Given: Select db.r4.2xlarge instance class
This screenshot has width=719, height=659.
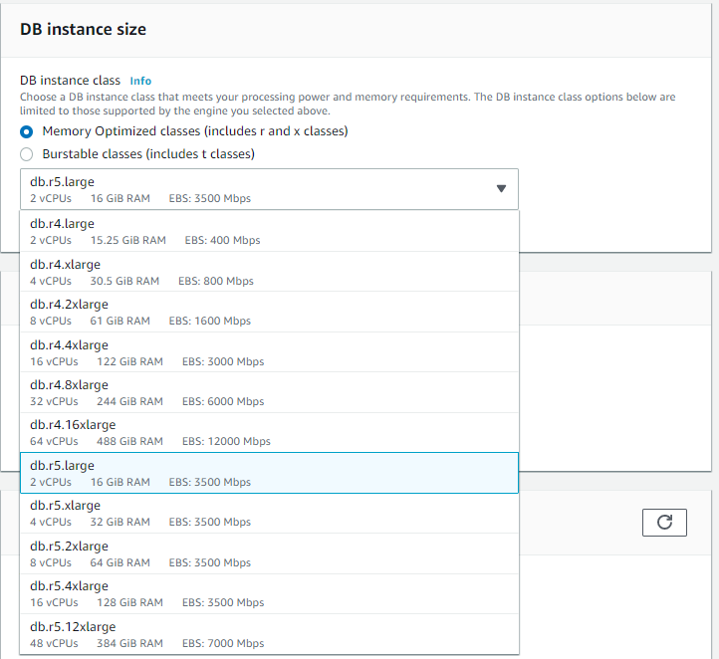Looking at the screenshot, I should [x=269, y=312].
